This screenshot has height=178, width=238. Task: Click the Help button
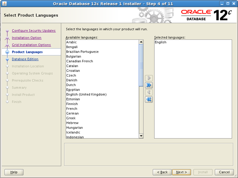tap(14, 172)
